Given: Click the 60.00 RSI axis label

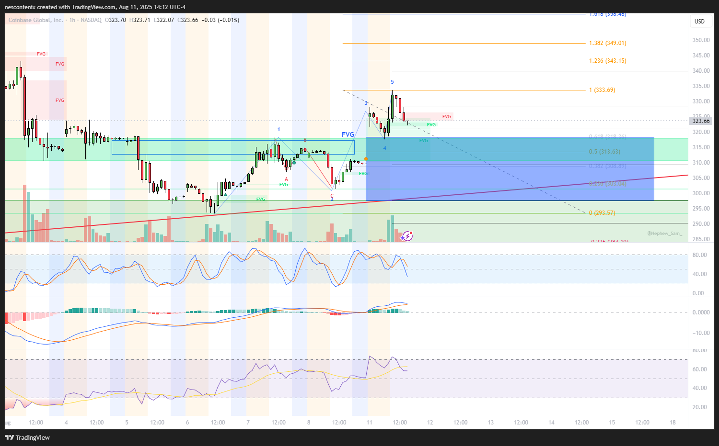Looking at the screenshot, I should [700, 369].
